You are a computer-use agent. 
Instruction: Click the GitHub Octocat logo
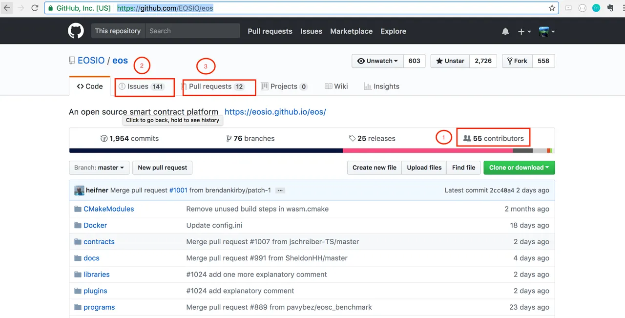[76, 31]
